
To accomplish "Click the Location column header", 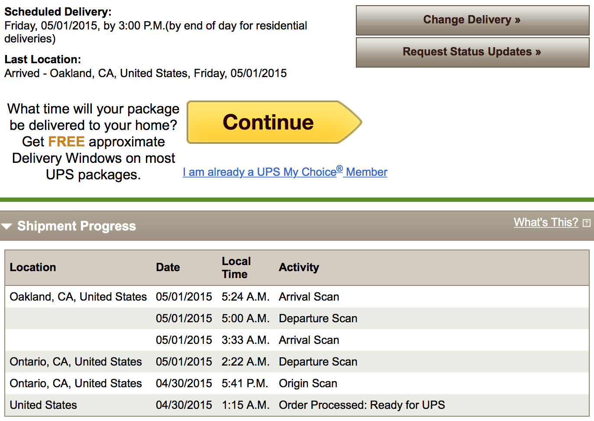I will (x=33, y=267).
